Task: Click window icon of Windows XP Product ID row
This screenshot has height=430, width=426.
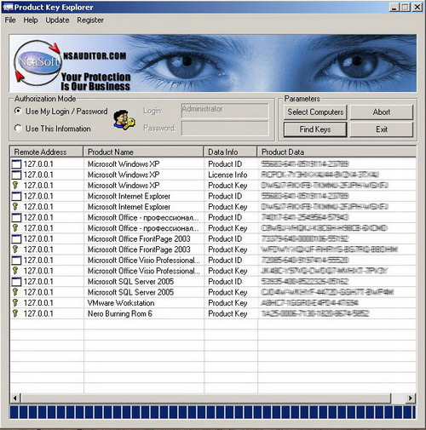Action: click(x=16, y=164)
